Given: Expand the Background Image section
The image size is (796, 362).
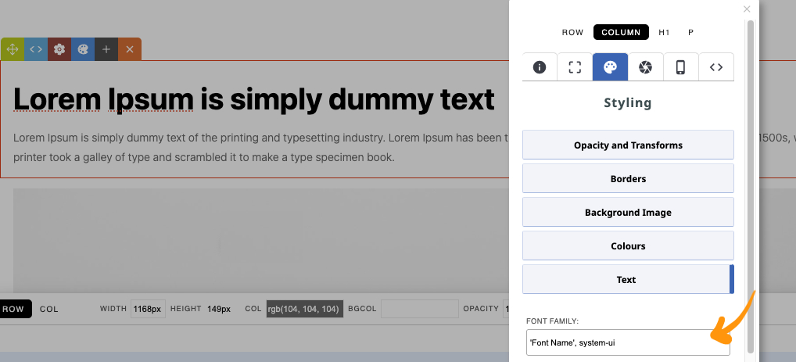Looking at the screenshot, I should [x=628, y=213].
